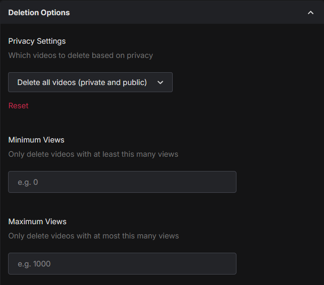Screen dimensions: 324x285
Task: Click the Privacy Settings label
Action: pos(37,41)
